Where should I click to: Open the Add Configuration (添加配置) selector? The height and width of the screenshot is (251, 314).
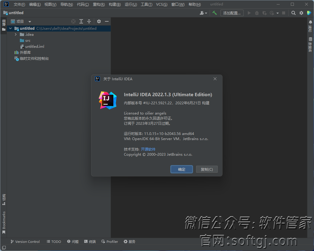[232, 13]
